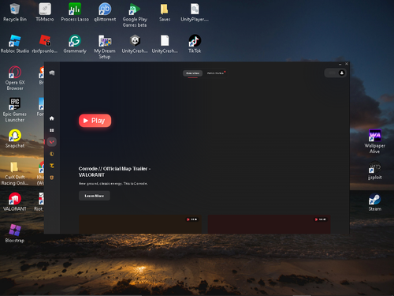Click the play badge on the brown video card

click(192, 219)
